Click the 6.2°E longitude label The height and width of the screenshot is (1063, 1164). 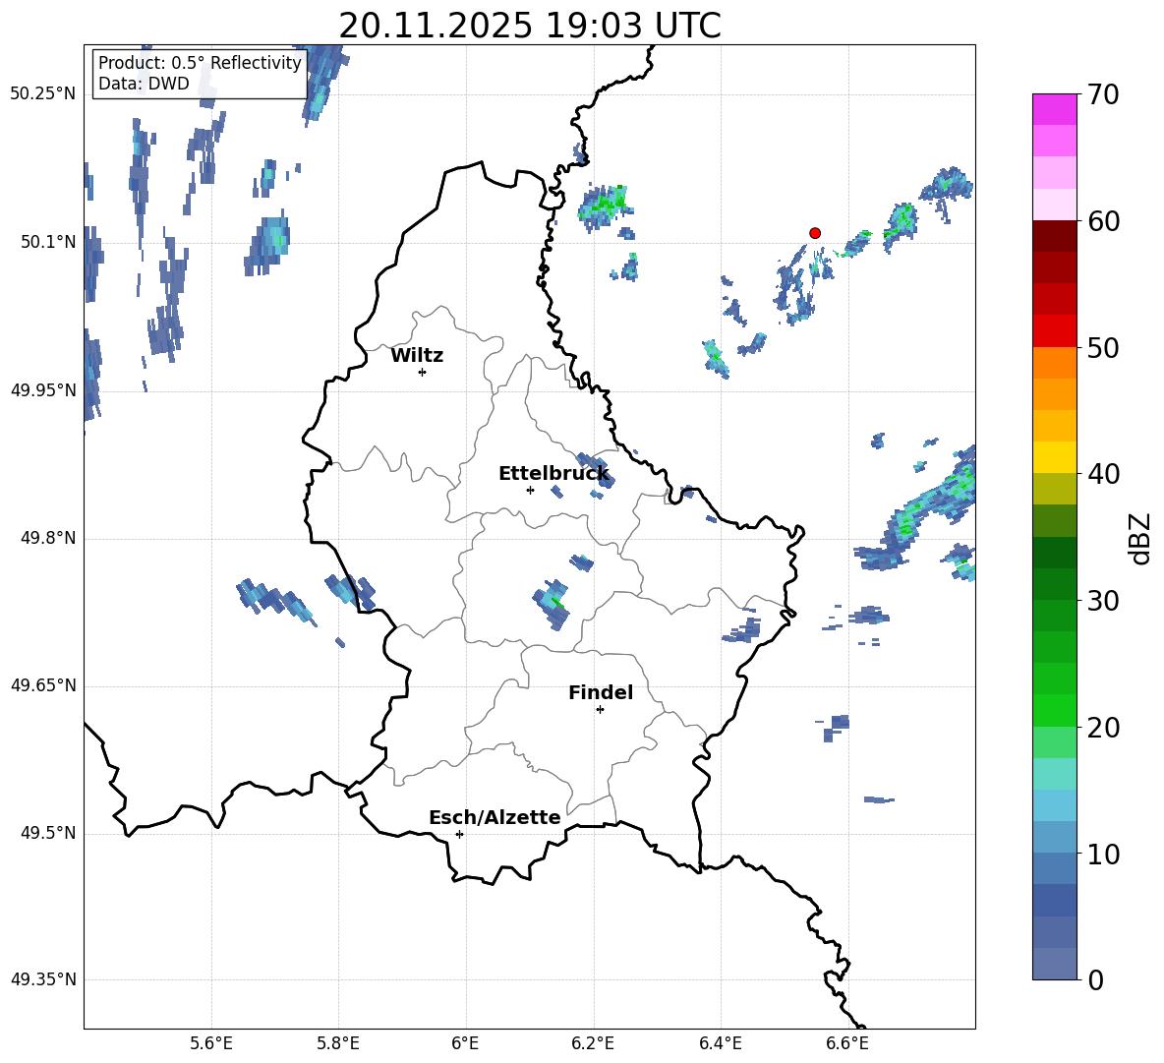point(593,1043)
